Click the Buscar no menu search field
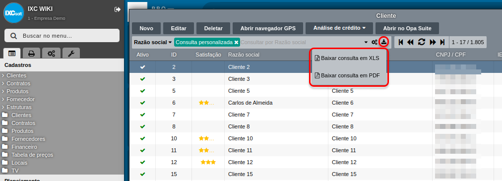The image size is (502, 181). pyautogui.click(x=62, y=36)
